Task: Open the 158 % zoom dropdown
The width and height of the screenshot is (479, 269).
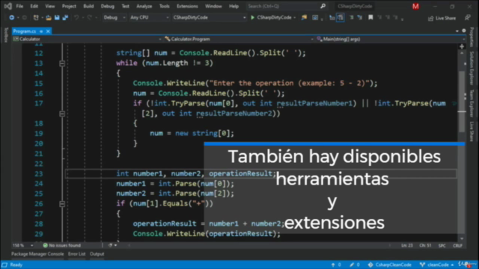Action: [22, 245]
